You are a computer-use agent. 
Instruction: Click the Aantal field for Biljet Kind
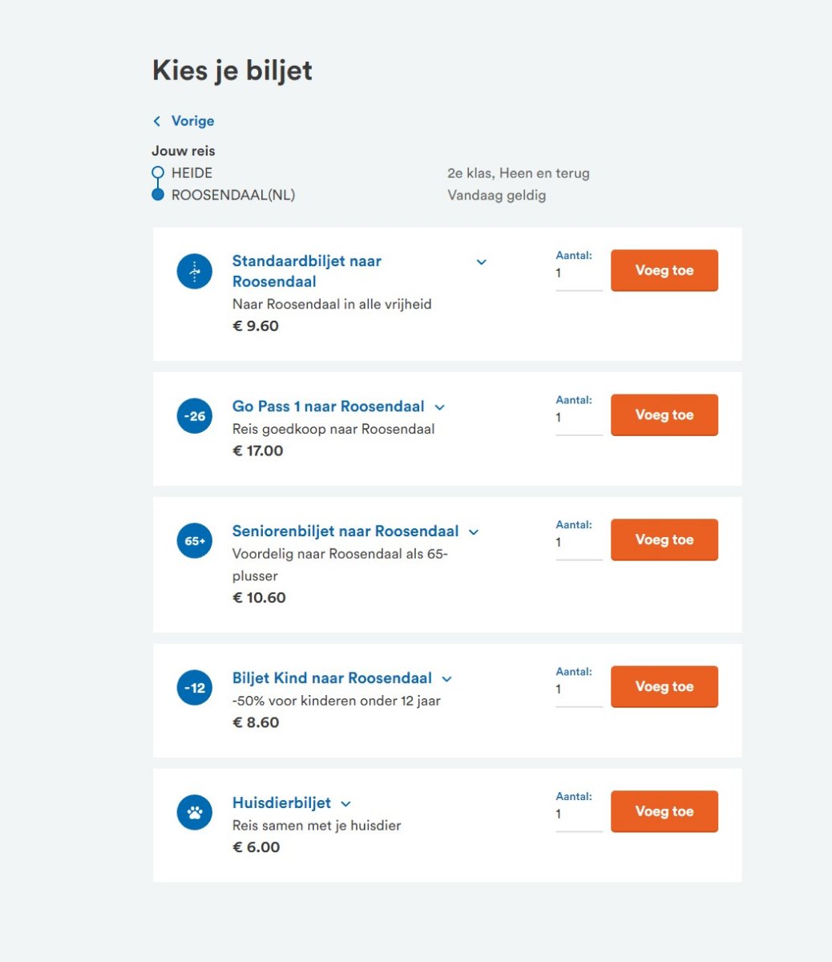(578, 690)
